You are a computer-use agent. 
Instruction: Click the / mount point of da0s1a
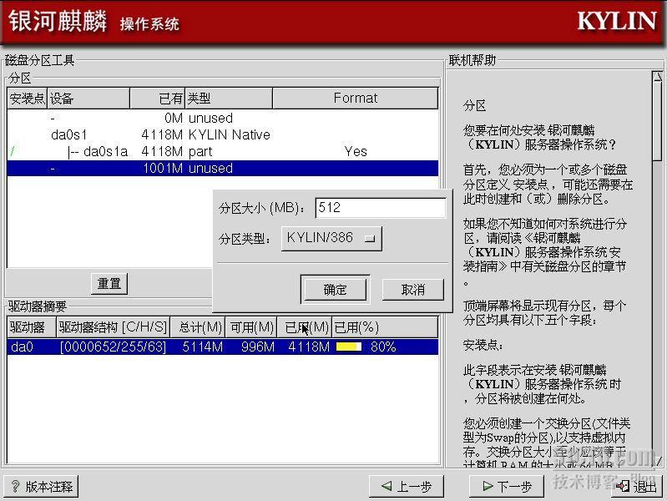coord(13,151)
